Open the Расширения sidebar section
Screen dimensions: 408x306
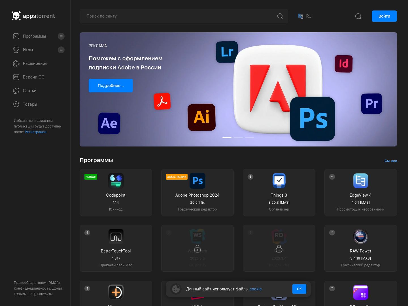point(35,63)
